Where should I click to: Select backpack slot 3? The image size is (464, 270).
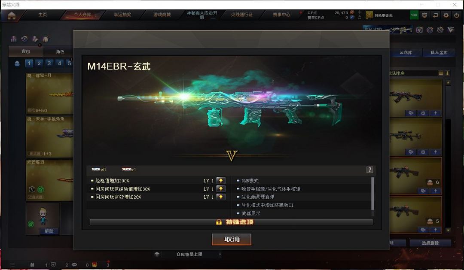49,63
